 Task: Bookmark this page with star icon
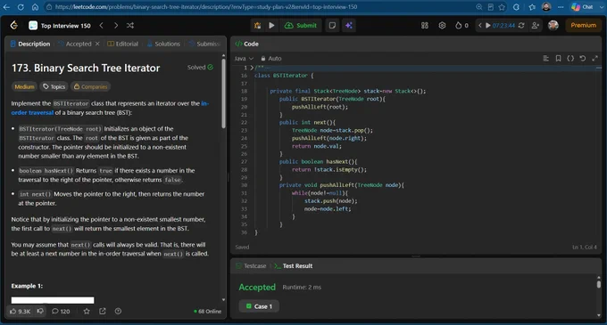click(502, 7)
